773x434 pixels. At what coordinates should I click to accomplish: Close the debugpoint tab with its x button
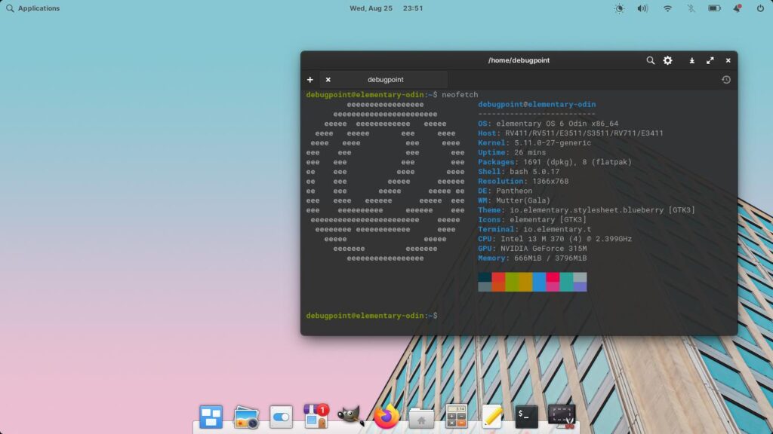pyautogui.click(x=328, y=79)
